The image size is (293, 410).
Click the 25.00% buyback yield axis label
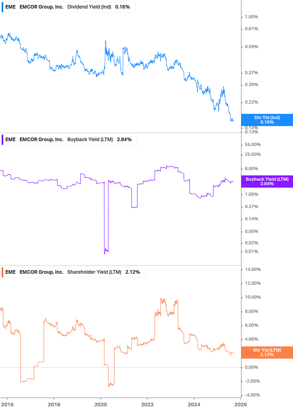click(253, 155)
